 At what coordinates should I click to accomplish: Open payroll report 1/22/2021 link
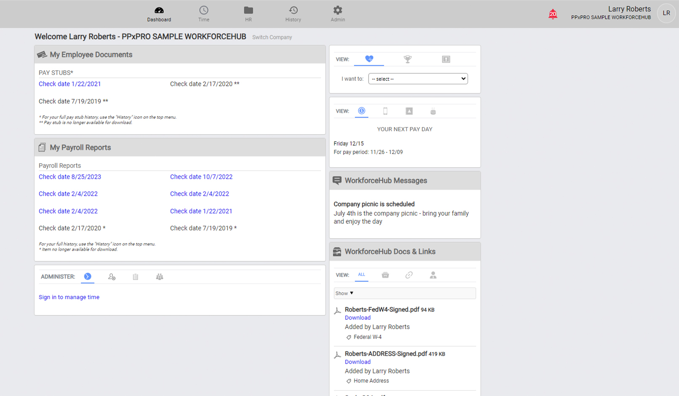pos(201,211)
